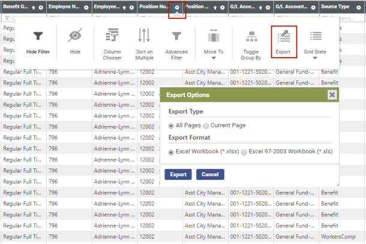Open the Column Chooser
This screenshot has width=366, height=244.
[112, 37]
